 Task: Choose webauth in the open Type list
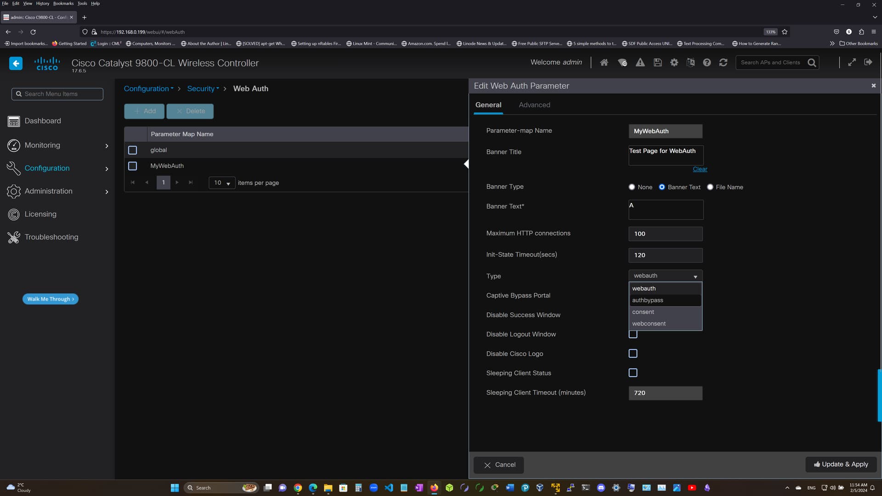665,288
